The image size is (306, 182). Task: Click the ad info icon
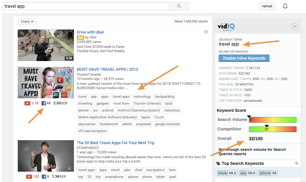(206, 32)
